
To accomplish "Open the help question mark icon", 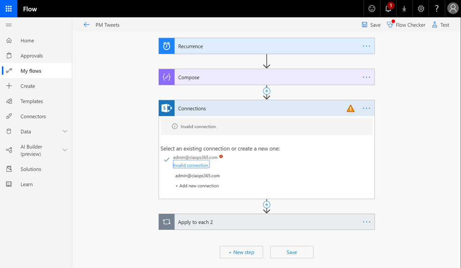I will click(x=437, y=9).
